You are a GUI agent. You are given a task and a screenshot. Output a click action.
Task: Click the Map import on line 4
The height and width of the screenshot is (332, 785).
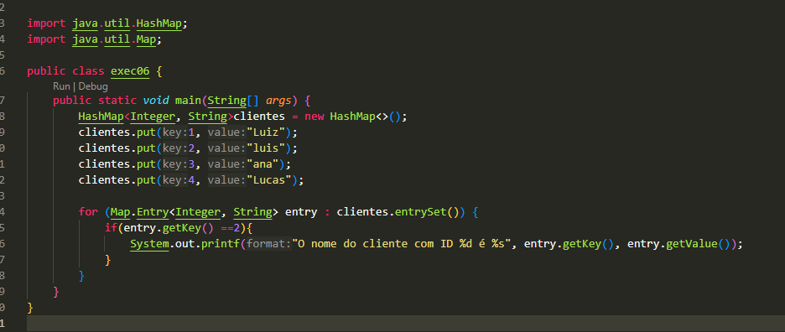146,39
